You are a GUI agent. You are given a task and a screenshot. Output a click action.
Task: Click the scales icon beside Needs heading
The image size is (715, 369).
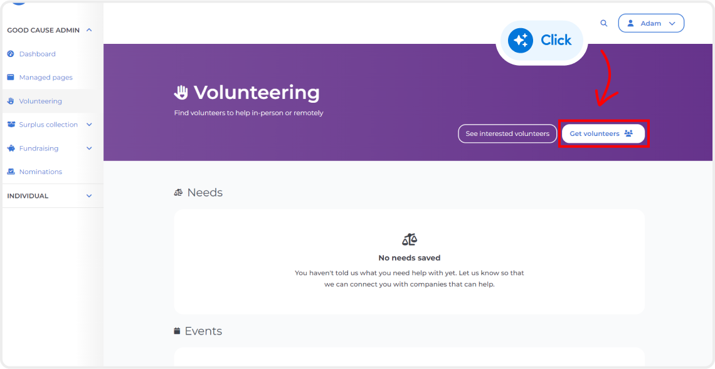coord(178,192)
